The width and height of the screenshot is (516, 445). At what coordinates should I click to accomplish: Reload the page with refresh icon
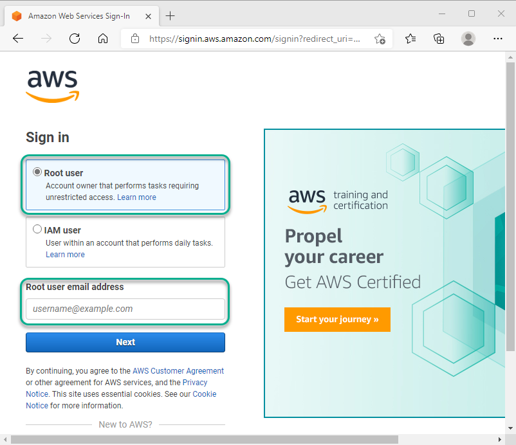coord(75,39)
